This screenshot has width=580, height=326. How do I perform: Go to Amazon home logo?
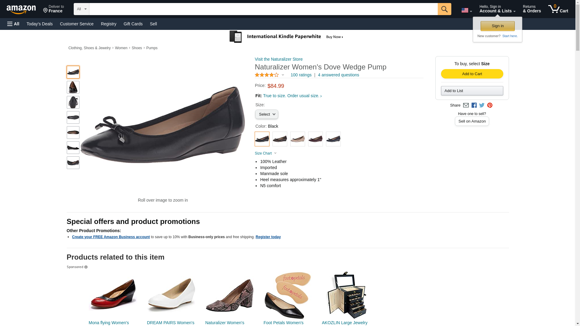click(21, 9)
